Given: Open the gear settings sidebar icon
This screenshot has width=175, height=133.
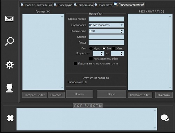Looking at the screenshot, I should [9, 65].
